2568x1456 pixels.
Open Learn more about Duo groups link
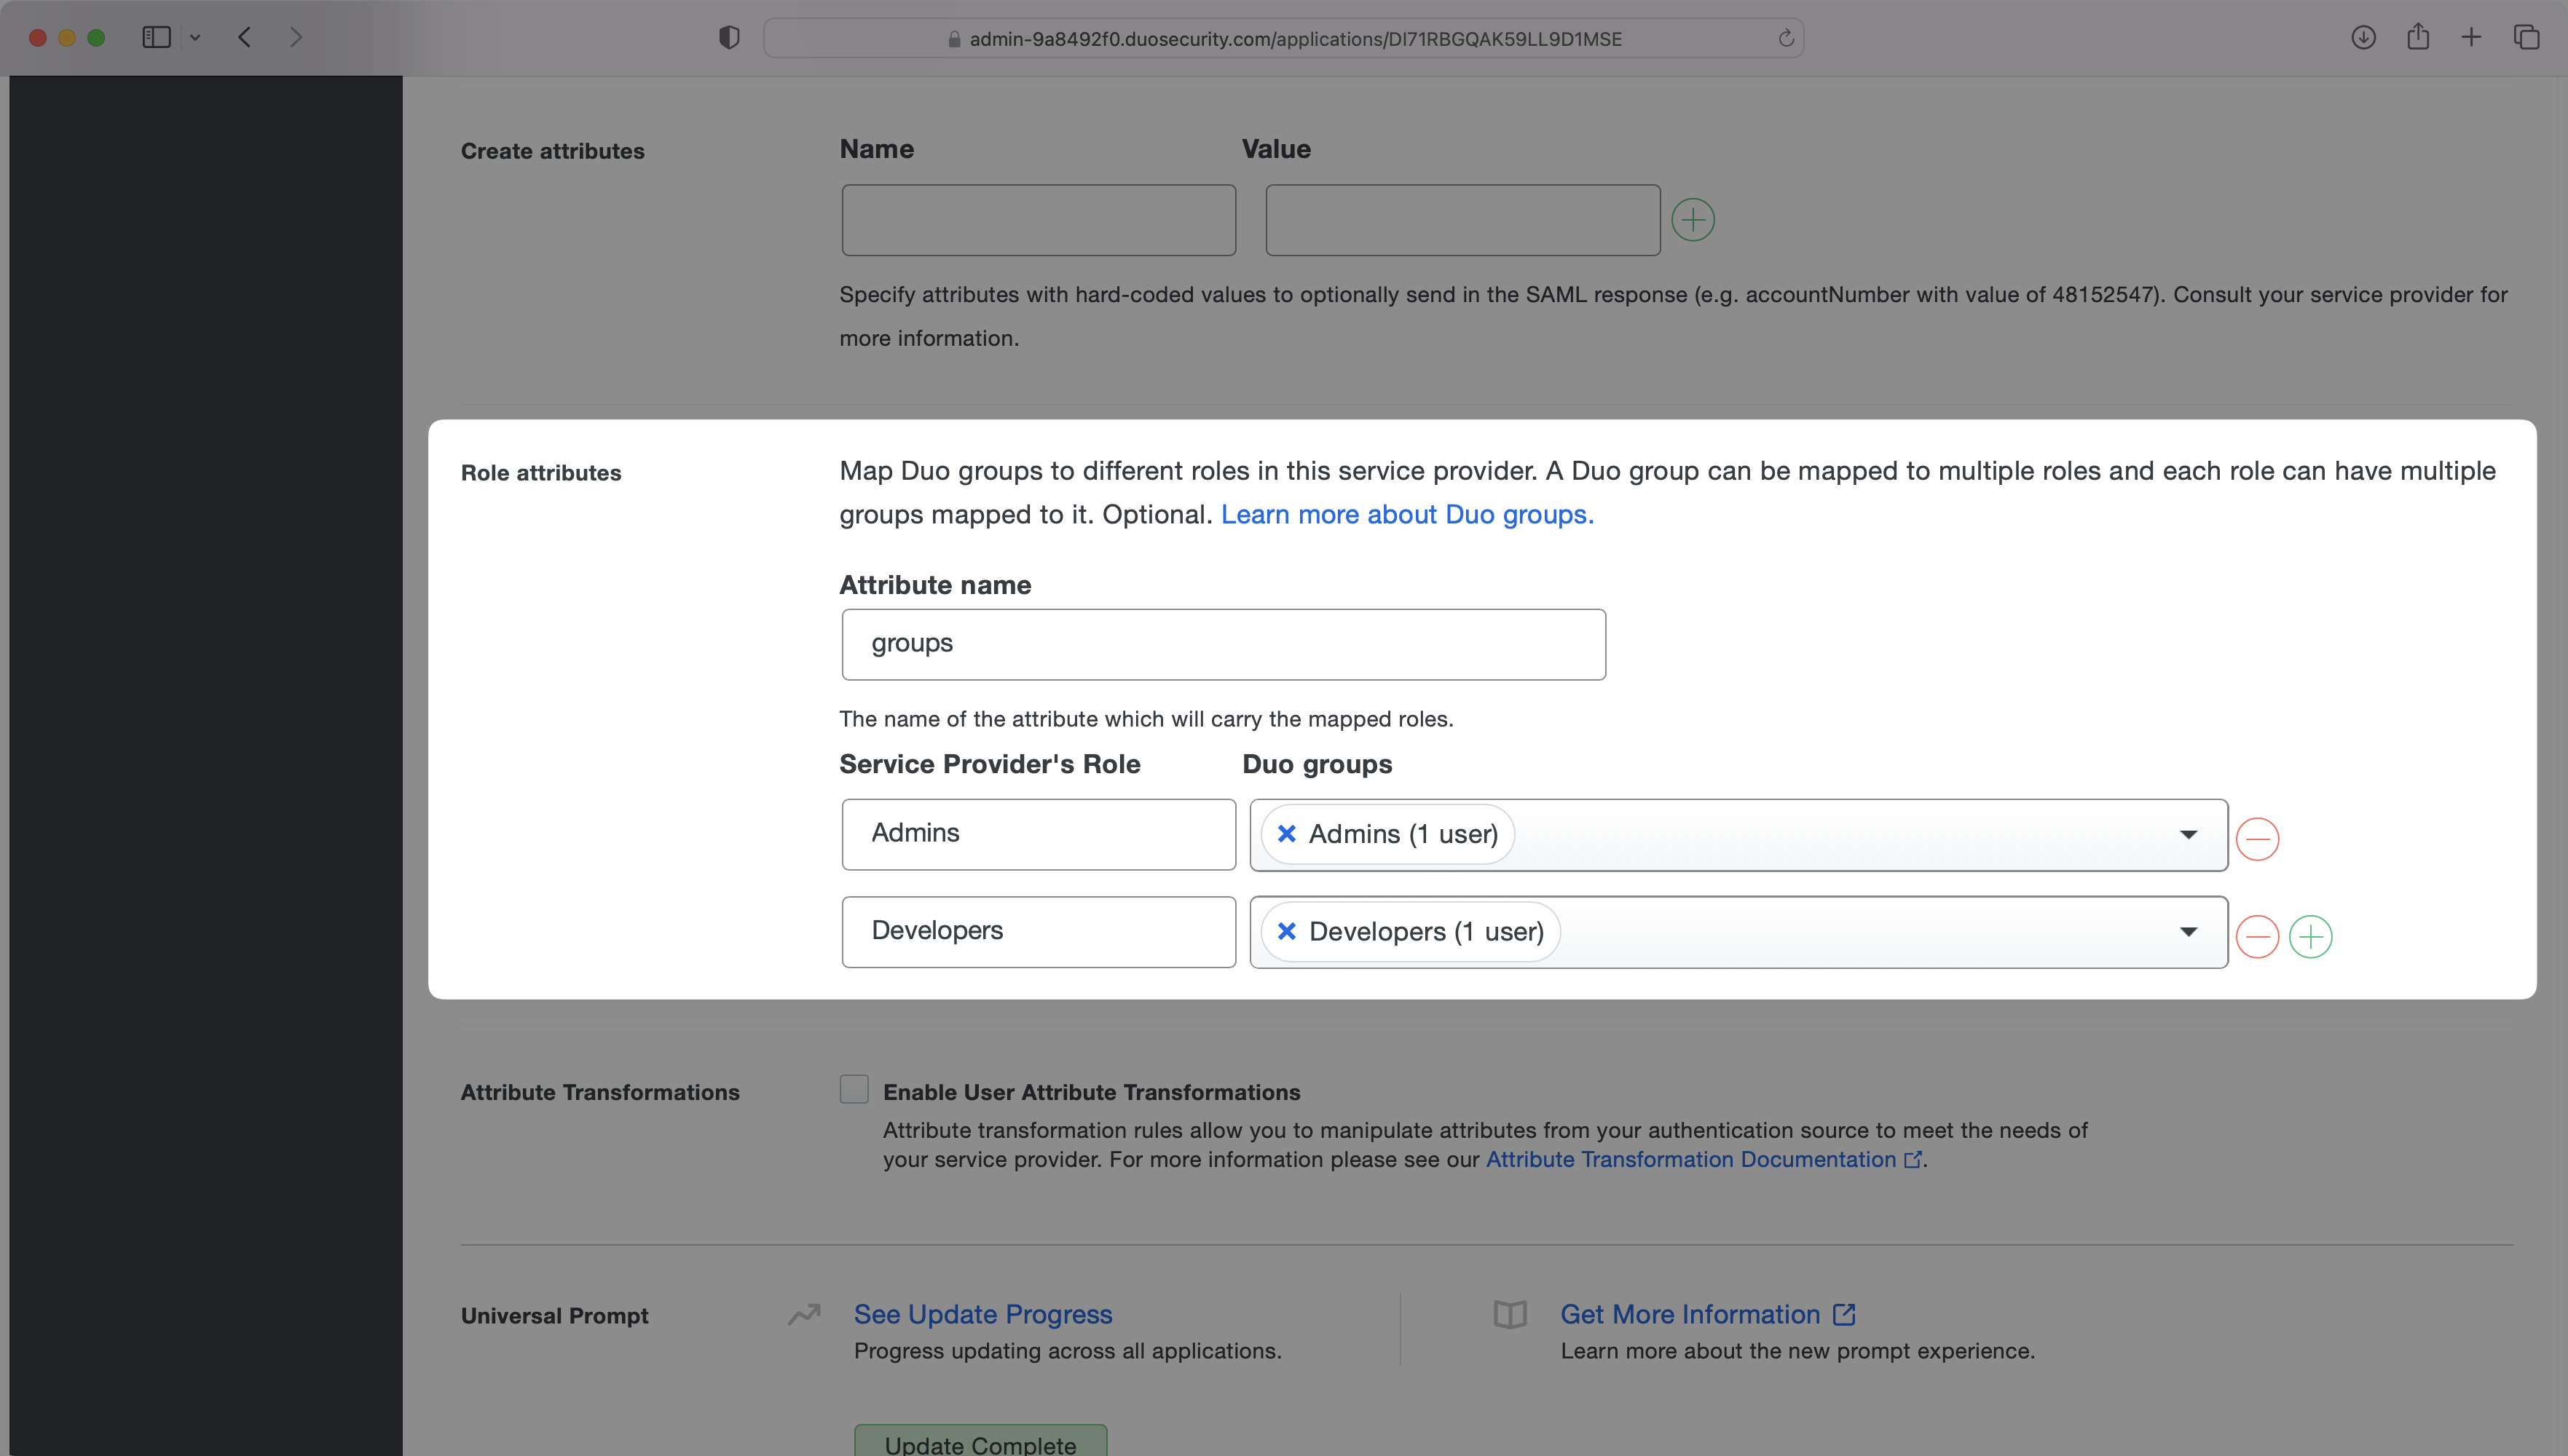(1406, 514)
